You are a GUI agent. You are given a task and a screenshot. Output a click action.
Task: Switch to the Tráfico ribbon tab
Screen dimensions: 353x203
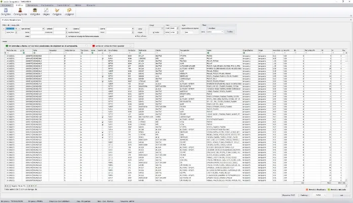pos(19,5)
